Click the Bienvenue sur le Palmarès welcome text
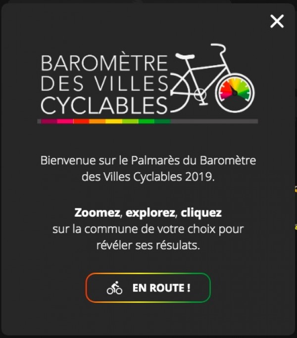Screen dimensions: 297x338 (148, 168)
